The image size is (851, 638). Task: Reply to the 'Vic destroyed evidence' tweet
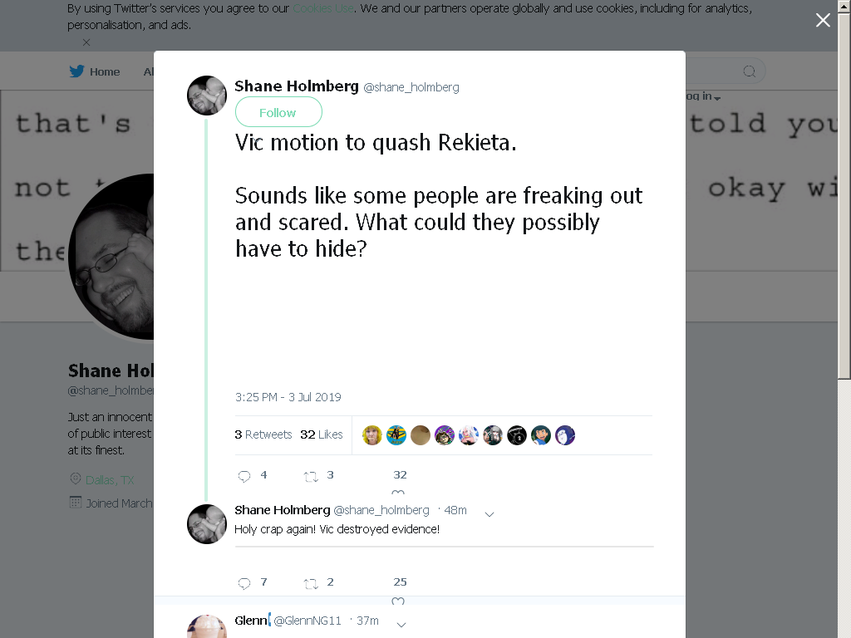pos(244,583)
